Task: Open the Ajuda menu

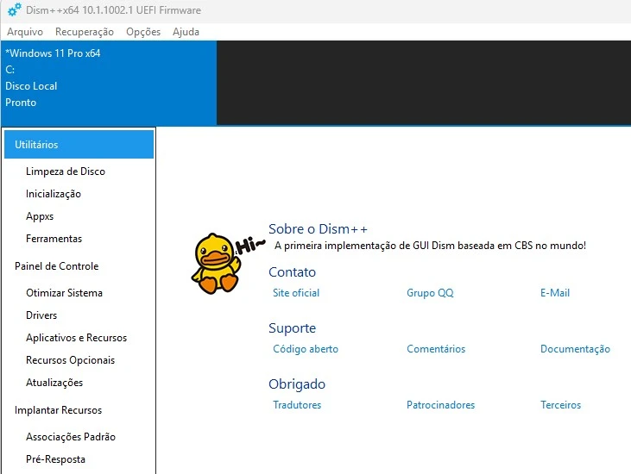Action: (186, 32)
